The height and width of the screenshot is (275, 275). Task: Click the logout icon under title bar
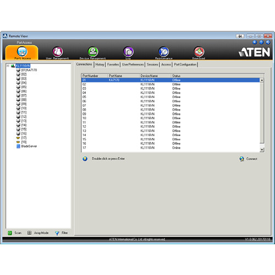[268, 42]
